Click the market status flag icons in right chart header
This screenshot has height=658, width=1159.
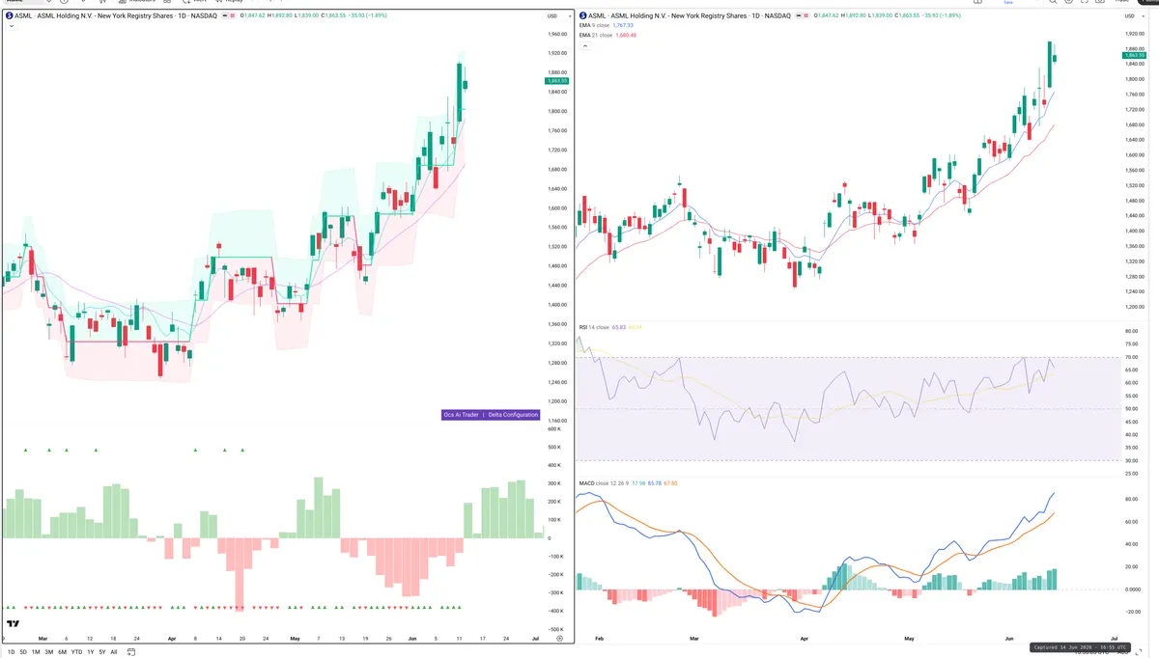(803, 15)
